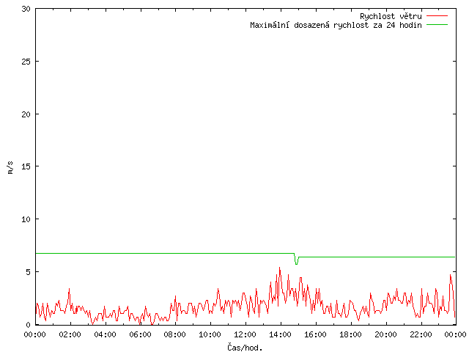The height and width of the screenshot is (352, 469).
Task: Click the 06:00 time label
Action: pyautogui.click(x=140, y=334)
